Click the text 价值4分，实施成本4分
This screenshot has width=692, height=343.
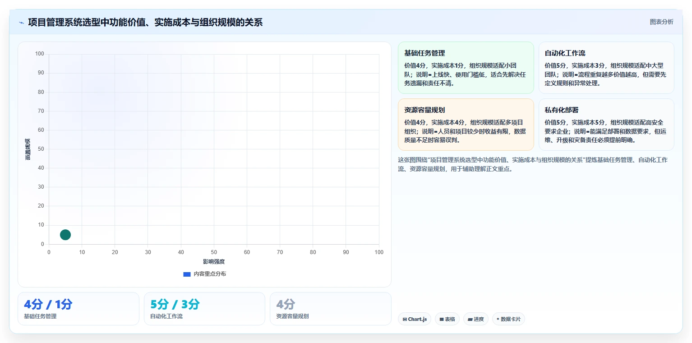[434, 122]
